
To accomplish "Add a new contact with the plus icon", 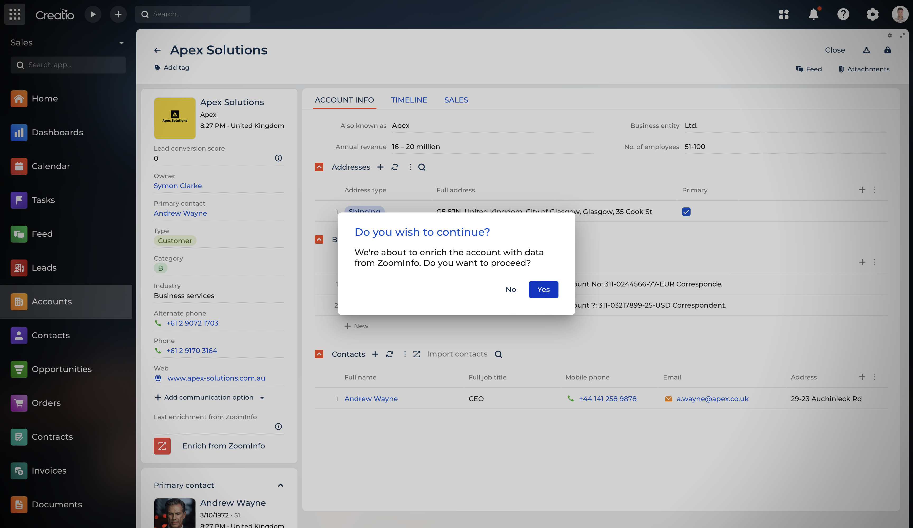I will pyautogui.click(x=375, y=354).
